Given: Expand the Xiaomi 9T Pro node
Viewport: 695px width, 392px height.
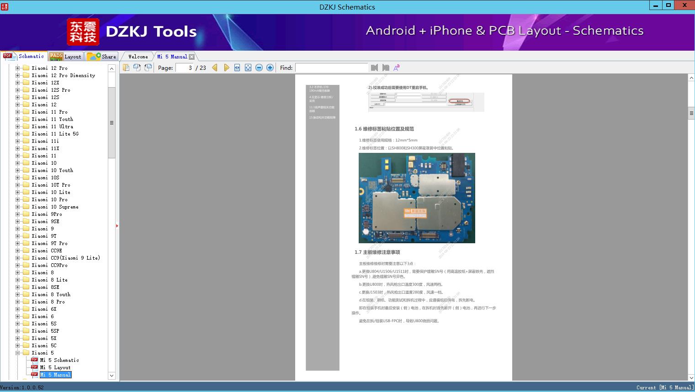Looking at the screenshot, I should point(18,243).
